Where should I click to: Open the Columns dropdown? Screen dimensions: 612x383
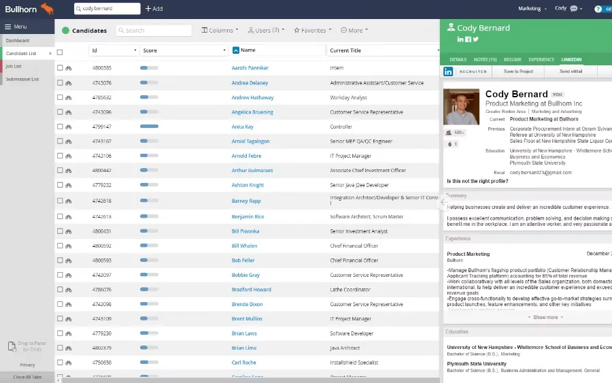[x=220, y=30]
